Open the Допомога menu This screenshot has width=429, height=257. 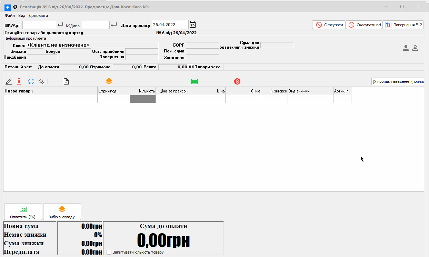(x=38, y=16)
